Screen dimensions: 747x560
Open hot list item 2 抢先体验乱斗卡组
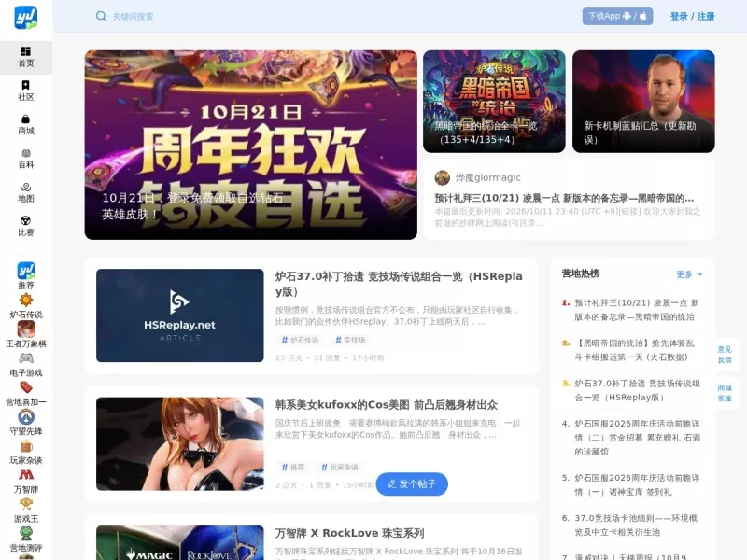tap(634, 350)
